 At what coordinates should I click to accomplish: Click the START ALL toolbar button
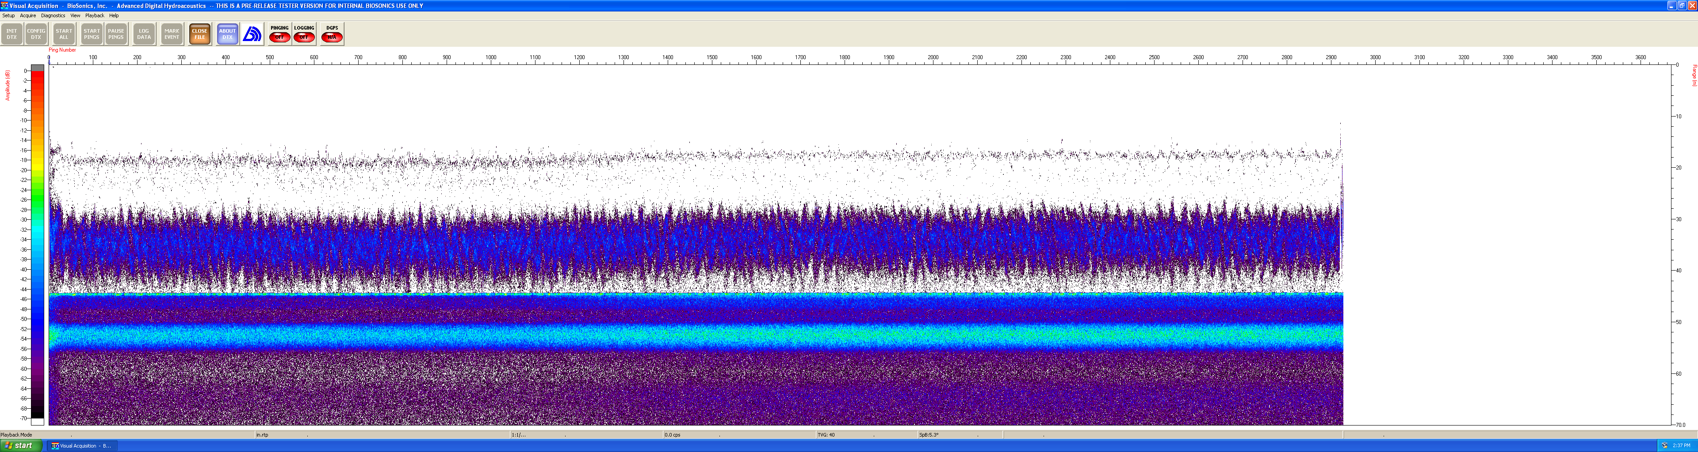coord(64,34)
